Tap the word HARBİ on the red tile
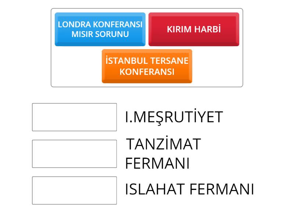The height and width of the screenshot is (220, 294). click(208, 29)
